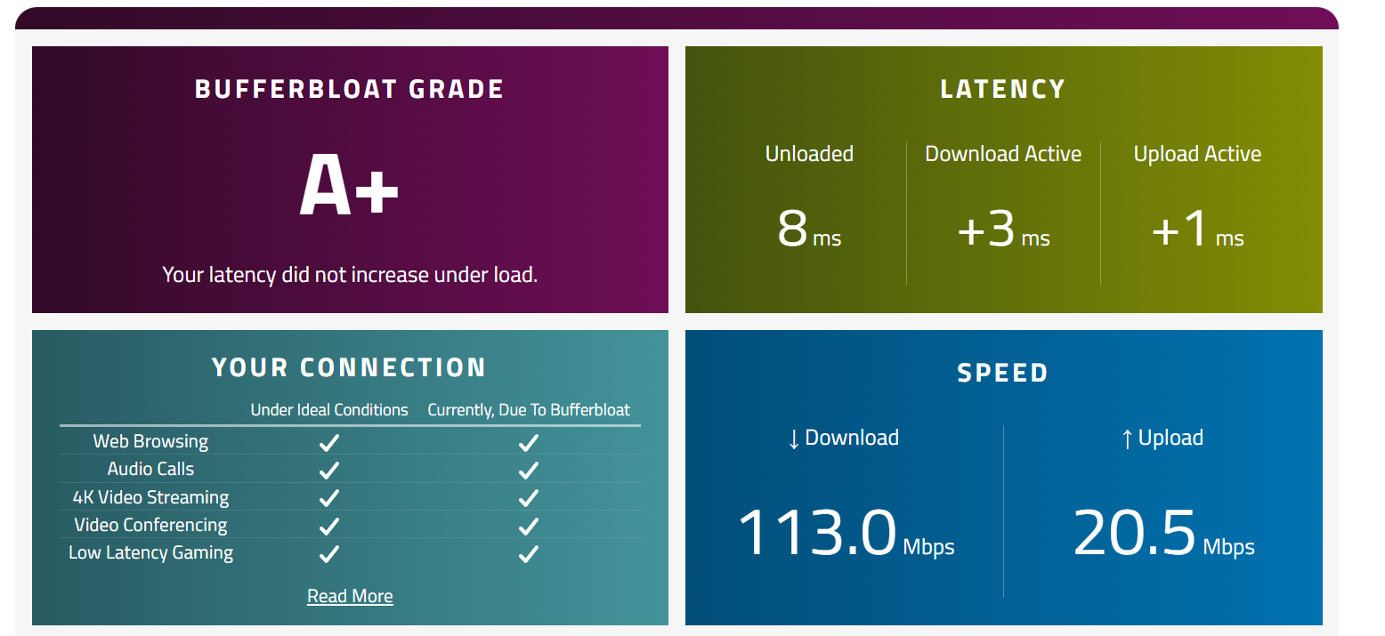Click Audio Calls ideal conditions checkmark

(x=329, y=470)
